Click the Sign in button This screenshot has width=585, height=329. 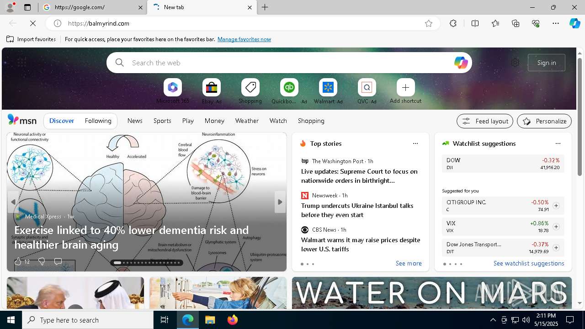tap(547, 63)
